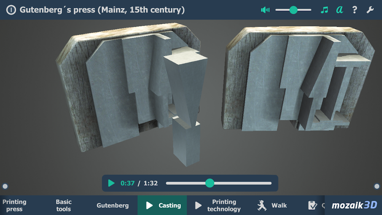Play the animation at 0:37
The image size is (382, 215).
click(111, 183)
